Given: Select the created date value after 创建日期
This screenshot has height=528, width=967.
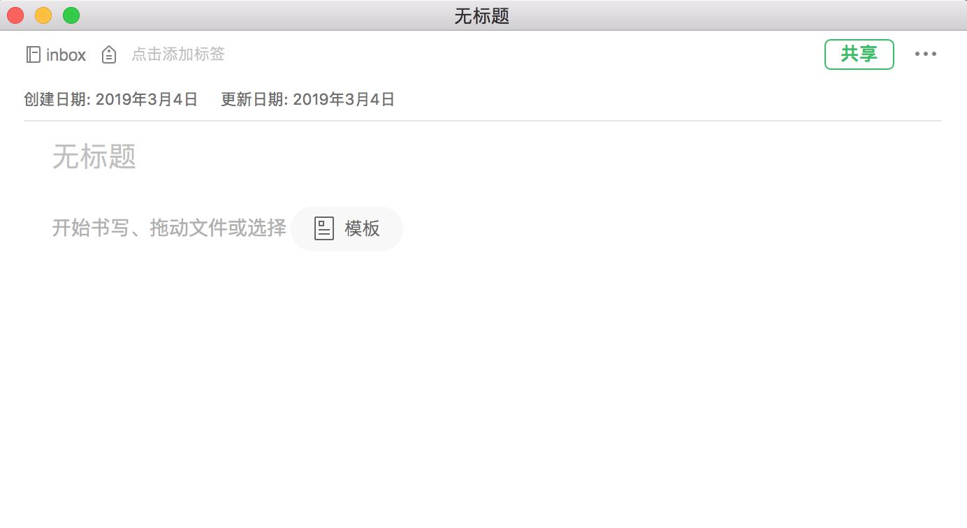Looking at the screenshot, I should tap(147, 99).
